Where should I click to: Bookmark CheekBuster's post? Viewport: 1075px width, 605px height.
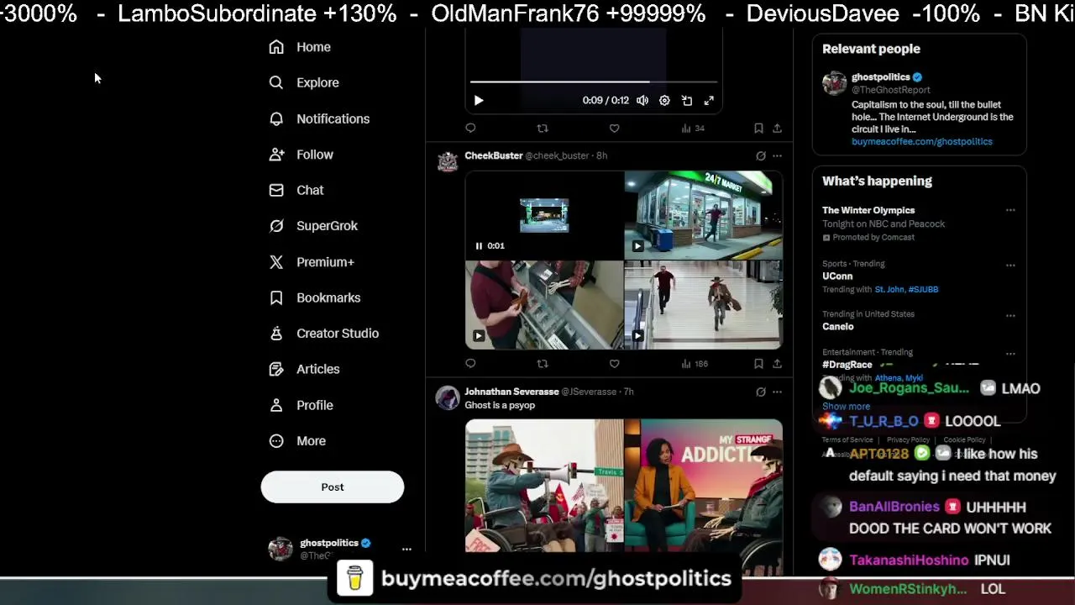(x=758, y=364)
